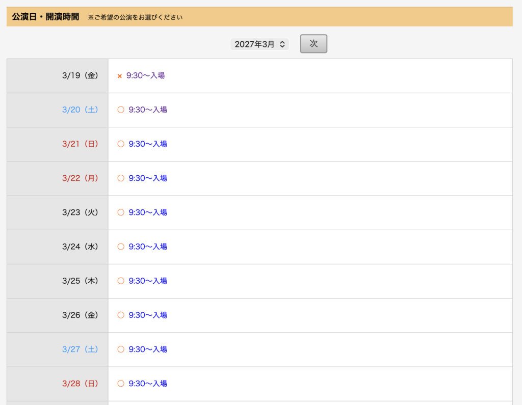This screenshot has height=405, width=522.
Task: Select the 3/28 (日) 9:30〜入場 link
Action: coord(148,384)
